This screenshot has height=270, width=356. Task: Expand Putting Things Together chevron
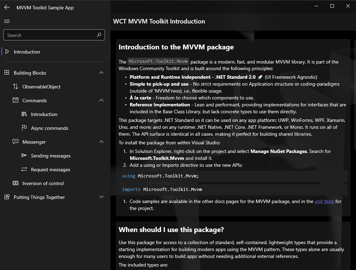(101, 197)
